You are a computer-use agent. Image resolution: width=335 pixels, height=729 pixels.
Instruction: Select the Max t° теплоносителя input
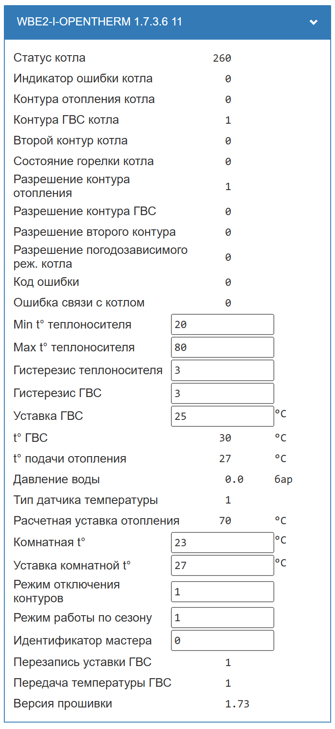(x=223, y=347)
